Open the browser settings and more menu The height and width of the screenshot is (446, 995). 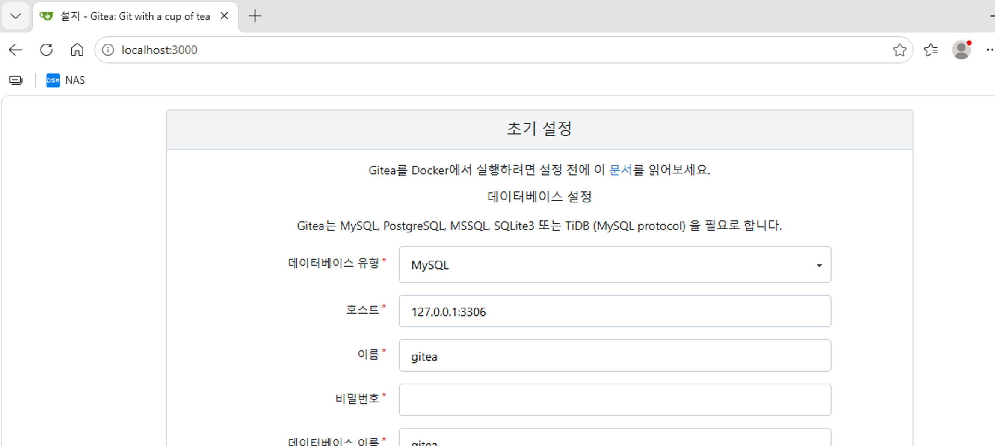(x=990, y=50)
